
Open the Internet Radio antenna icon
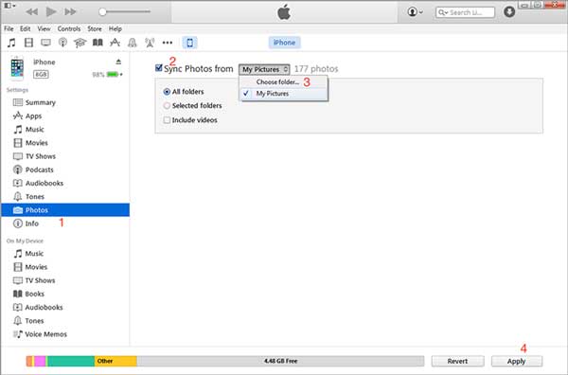150,43
